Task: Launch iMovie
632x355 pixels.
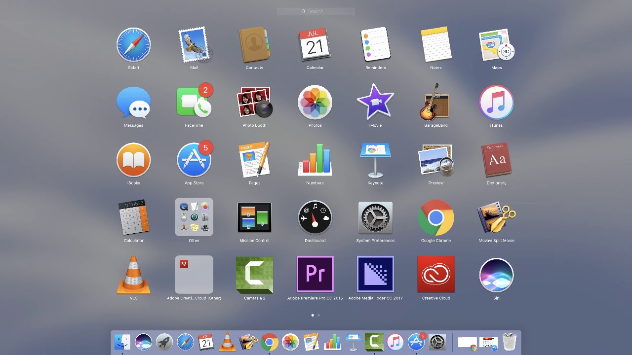Action: (375, 103)
